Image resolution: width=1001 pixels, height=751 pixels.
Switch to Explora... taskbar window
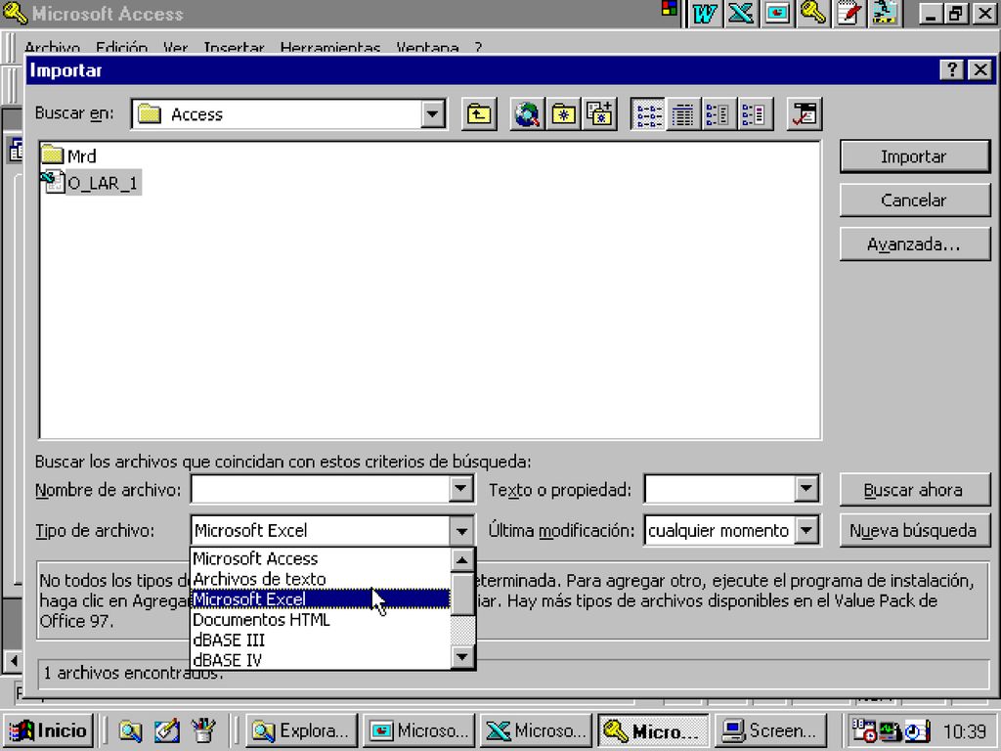pos(301,730)
